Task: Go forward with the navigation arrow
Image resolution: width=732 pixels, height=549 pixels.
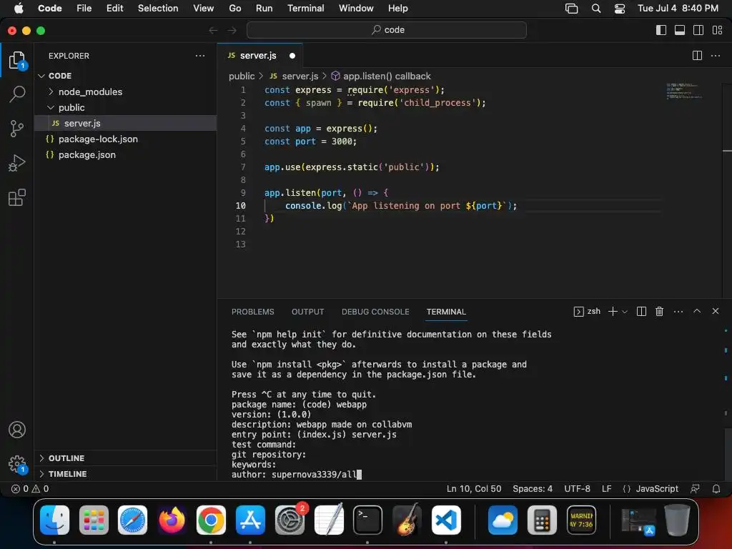Action: point(232,30)
